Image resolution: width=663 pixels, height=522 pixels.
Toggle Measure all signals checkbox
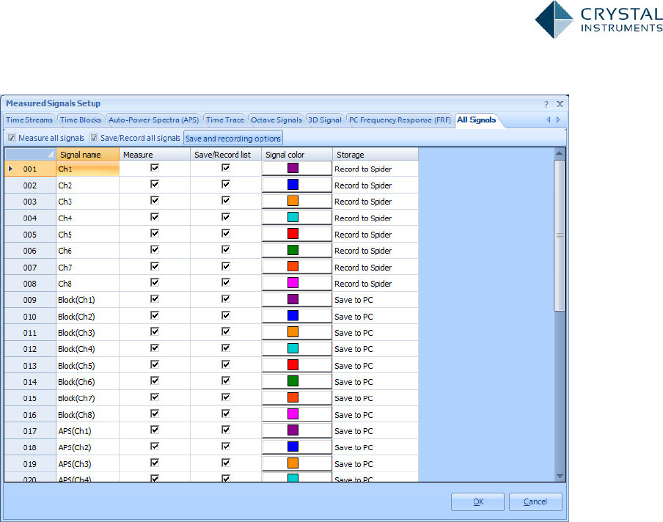pyautogui.click(x=12, y=138)
